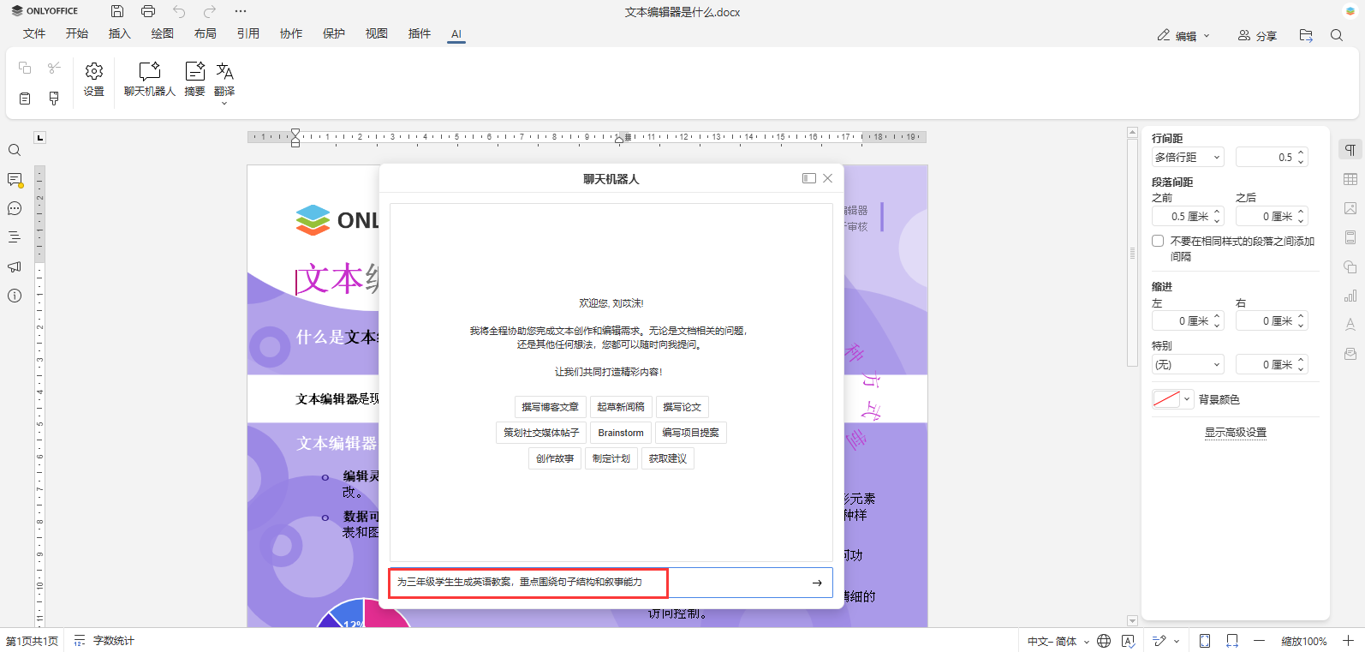
Task: Open Header and footer settings in right sidebar
Action: pos(1350,237)
